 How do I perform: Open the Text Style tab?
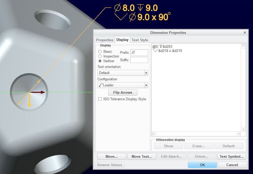point(140,40)
